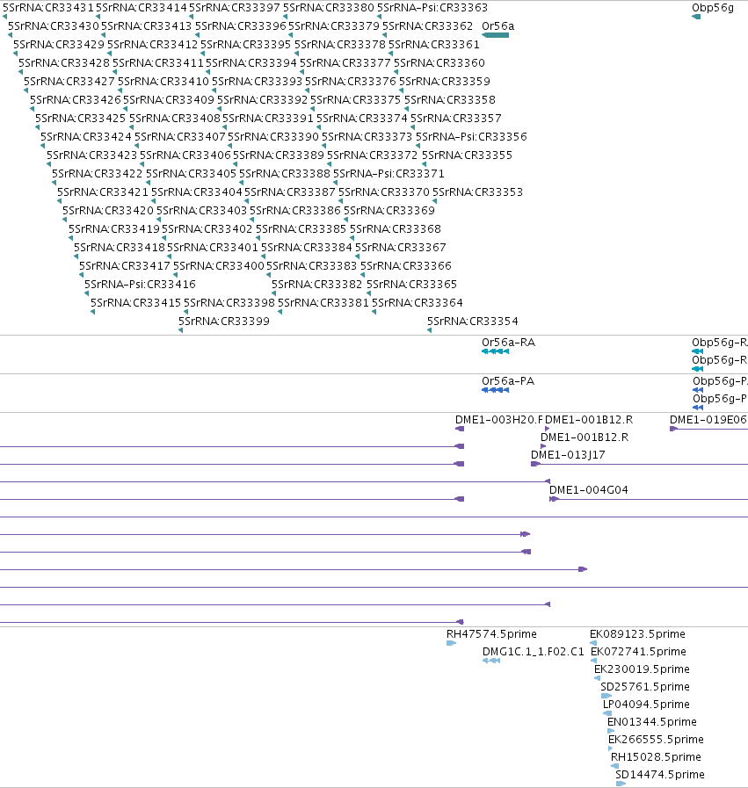Click the 5SrRNA:CR33399 arrowhead glyph
The image size is (748, 788).
click(180, 330)
